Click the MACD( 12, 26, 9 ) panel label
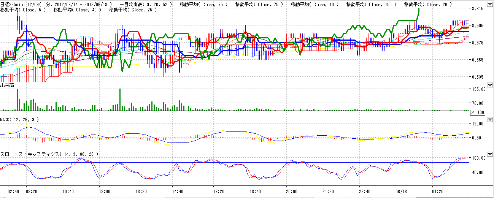 (19, 120)
